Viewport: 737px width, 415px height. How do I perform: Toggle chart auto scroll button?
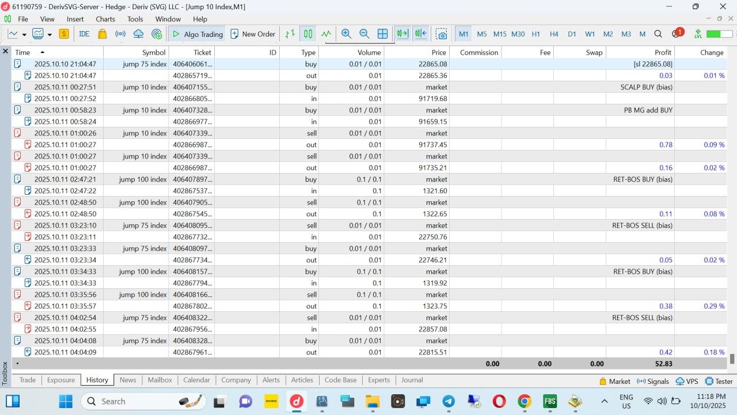[x=402, y=34]
